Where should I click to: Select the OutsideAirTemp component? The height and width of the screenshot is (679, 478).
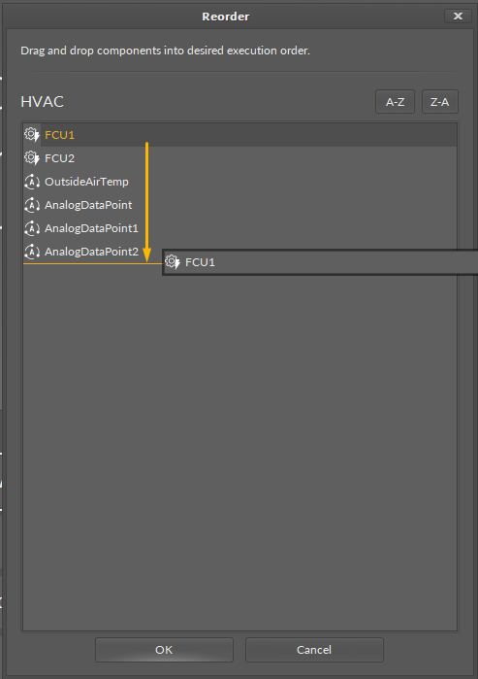tap(239, 182)
